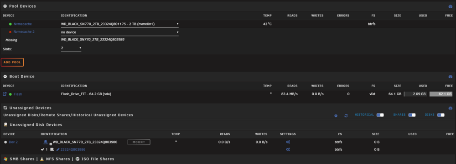456x164 pixels.
Task: Click the Unassigned Disk Devices drive icon
Action: click(x=5, y=125)
